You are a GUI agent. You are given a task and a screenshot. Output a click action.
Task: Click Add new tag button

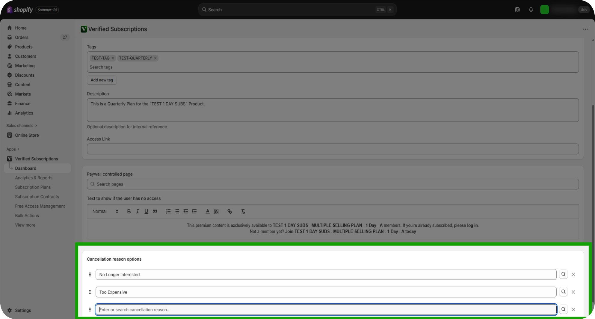click(x=102, y=80)
